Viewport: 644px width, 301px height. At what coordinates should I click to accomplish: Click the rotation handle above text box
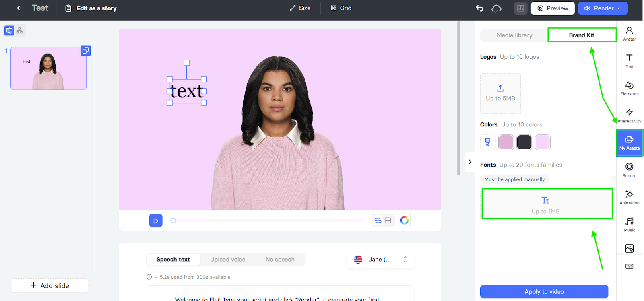click(x=187, y=63)
